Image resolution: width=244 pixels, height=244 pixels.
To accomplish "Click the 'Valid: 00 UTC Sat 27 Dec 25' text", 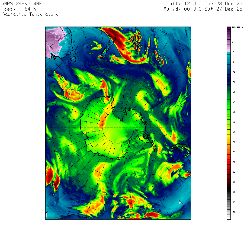I will point(203,9).
